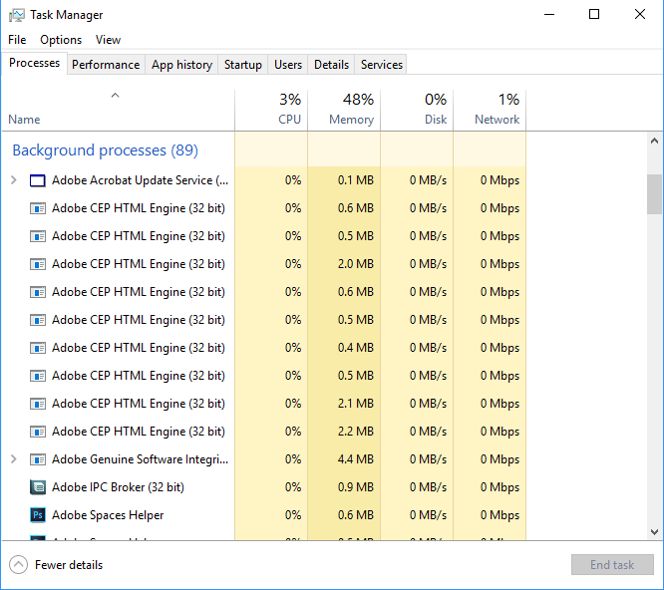Open the File menu
664x590 pixels.
17,40
